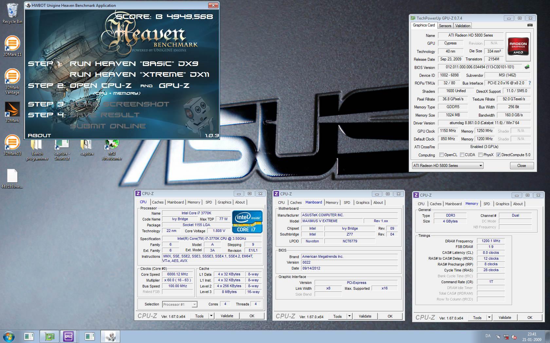Click MAXIMUS V EXTREME model field
The width and height of the screenshot is (550, 343).
tap(332, 221)
